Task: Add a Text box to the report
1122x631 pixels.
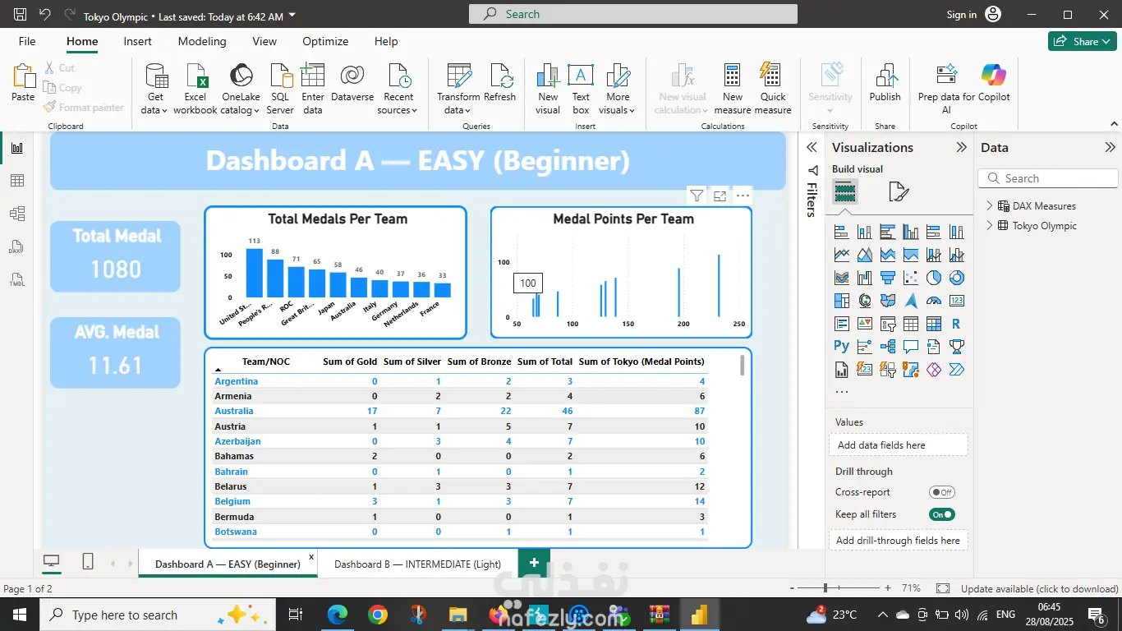Action: coord(581,89)
